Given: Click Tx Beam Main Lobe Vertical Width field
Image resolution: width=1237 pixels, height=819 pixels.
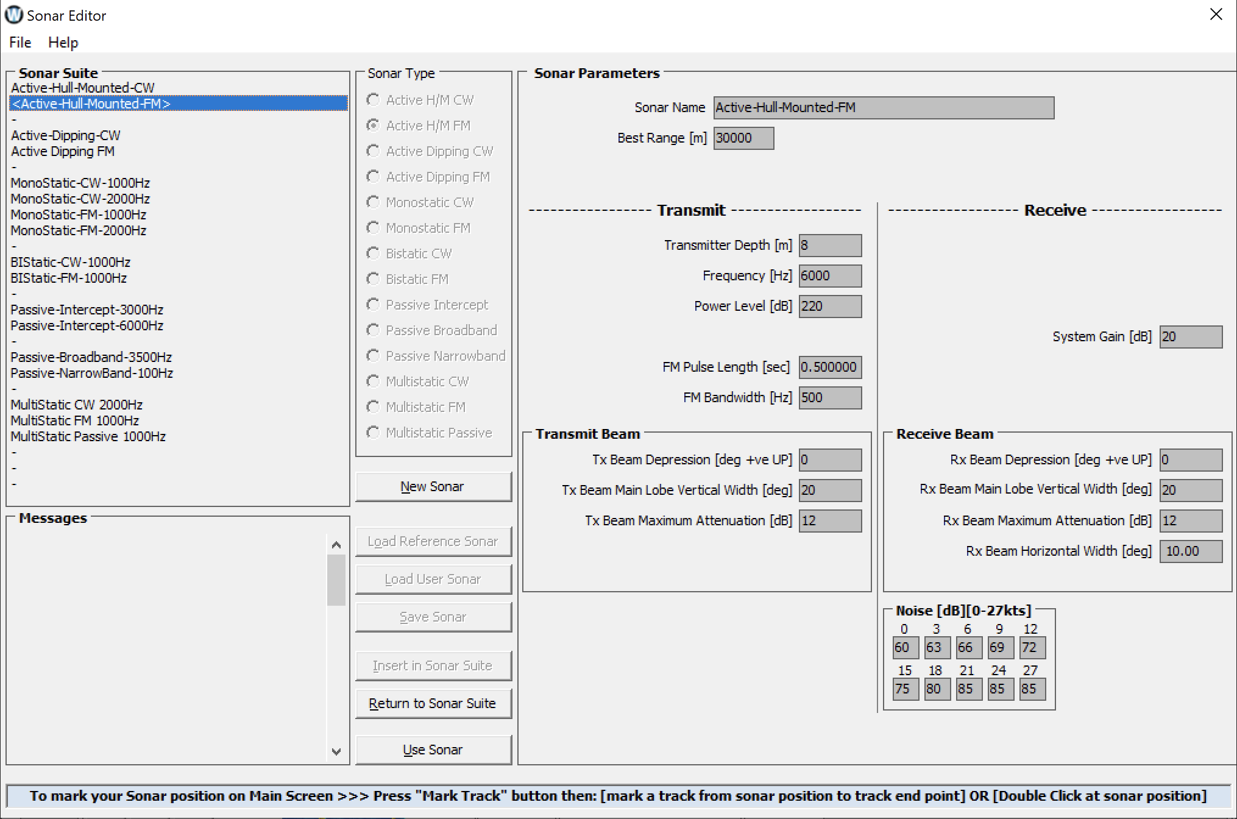Looking at the screenshot, I should 830,491.
